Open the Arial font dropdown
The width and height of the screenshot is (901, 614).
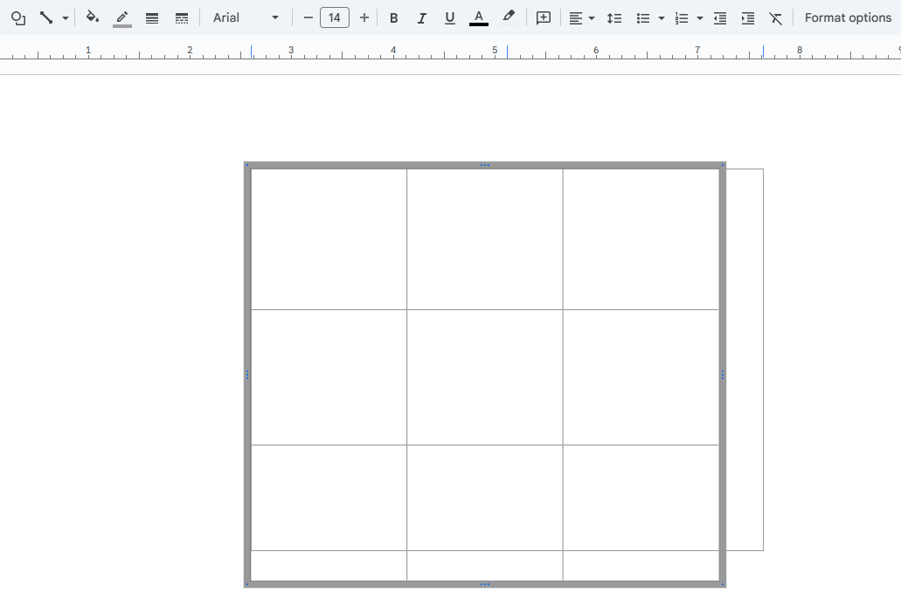tap(245, 17)
